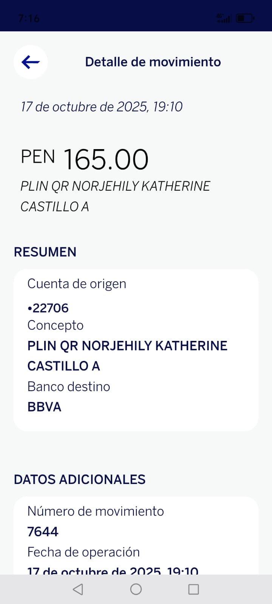
Task: Tap the "Banco destino" label
Action: point(69,387)
